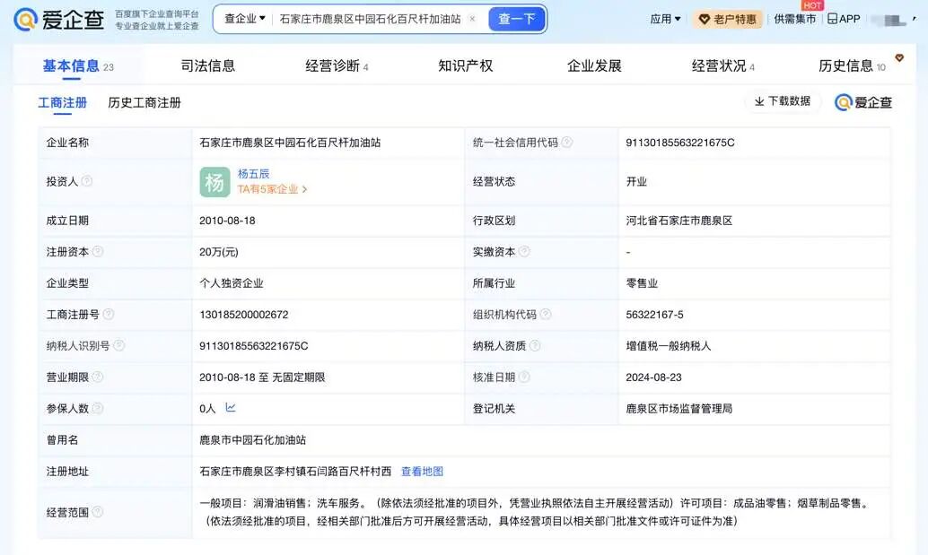Clear the search box with the x icon
This screenshot has height=555, width=928.
[x=472, y=18]
